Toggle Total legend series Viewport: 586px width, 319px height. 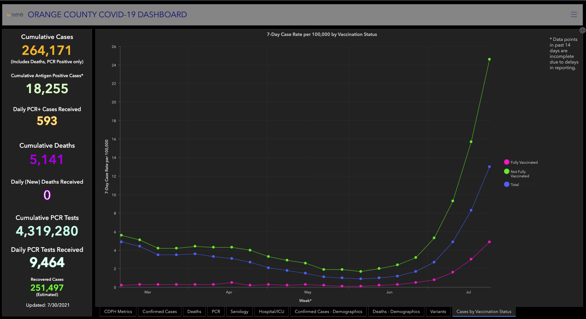[511, 185]
